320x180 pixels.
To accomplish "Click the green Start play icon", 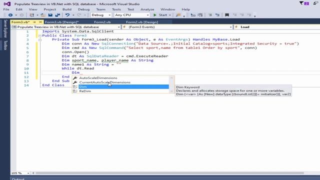I will point(155,15).
